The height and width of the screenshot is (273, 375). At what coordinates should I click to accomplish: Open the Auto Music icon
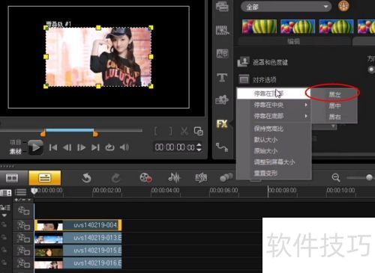pos(201,178)
